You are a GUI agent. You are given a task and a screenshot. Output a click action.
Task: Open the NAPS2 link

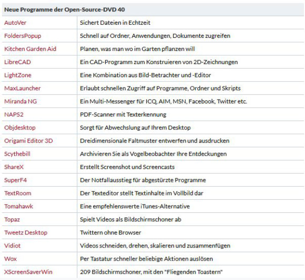point(14,115)
